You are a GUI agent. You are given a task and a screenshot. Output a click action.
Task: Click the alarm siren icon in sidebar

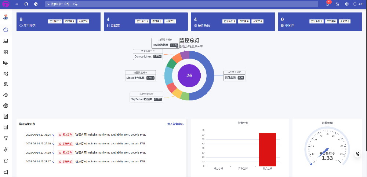[6, 161]
